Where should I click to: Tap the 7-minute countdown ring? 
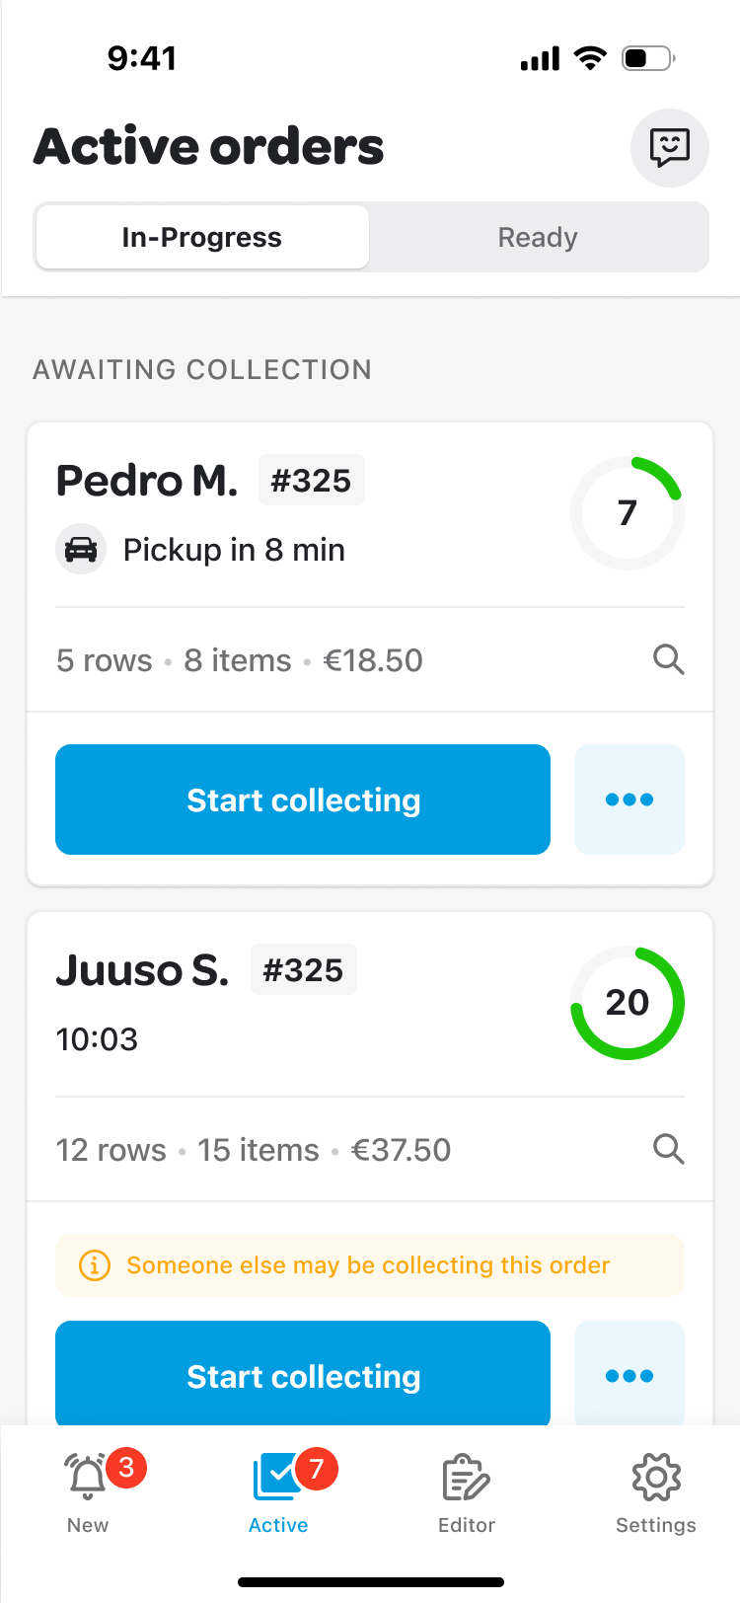(x=628, y=513)
